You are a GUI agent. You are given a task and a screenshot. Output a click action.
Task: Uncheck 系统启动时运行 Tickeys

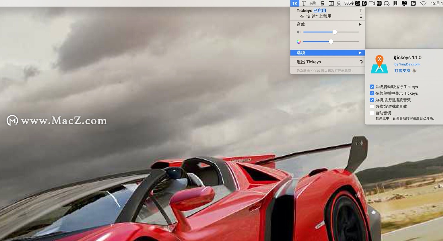[x=372, y=87]
